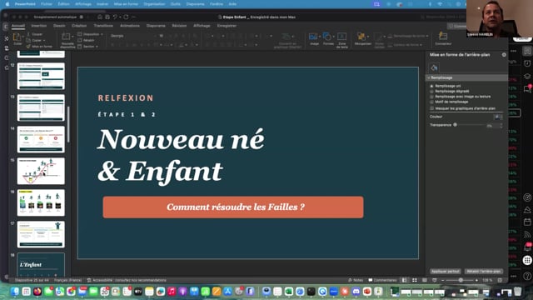Click Appliquer partout button
The height and width of the screenshot is (300, 533).
pos(446,272)
